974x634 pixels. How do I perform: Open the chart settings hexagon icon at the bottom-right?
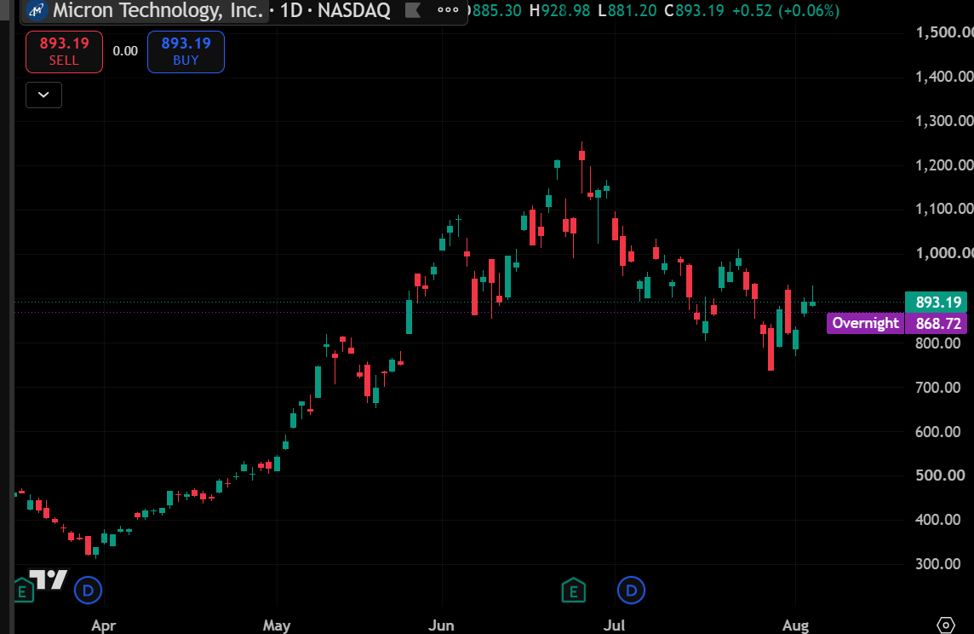click(x=945, y=625)
